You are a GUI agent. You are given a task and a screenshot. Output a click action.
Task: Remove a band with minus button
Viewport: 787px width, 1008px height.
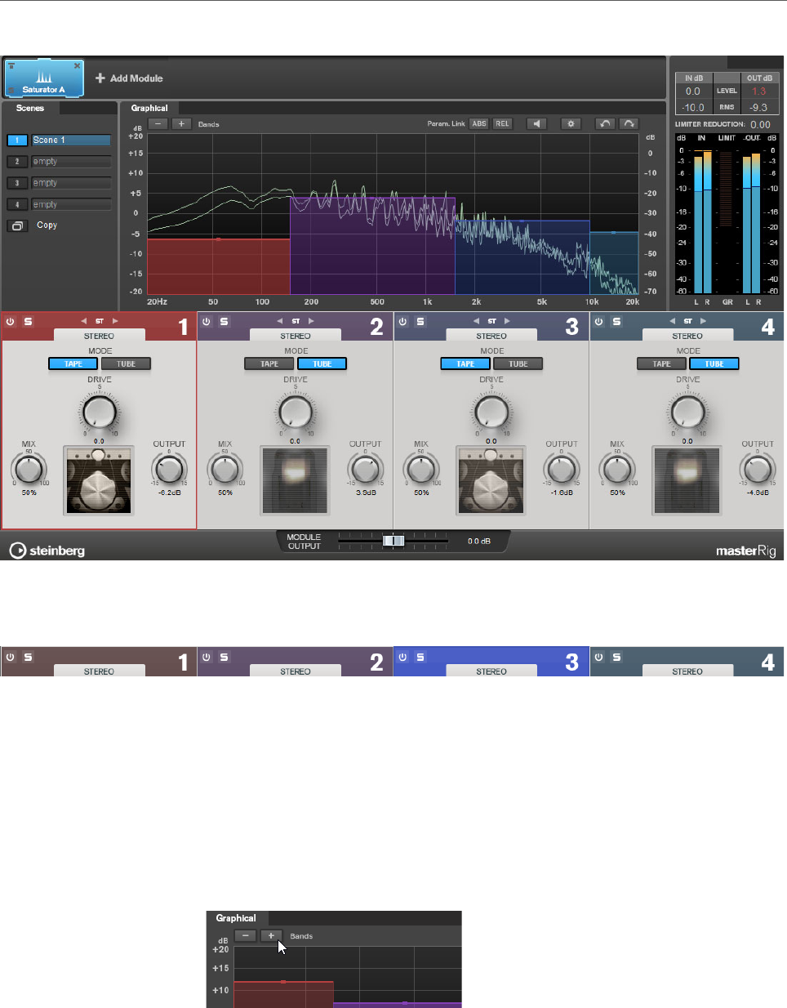coord(158,124)
